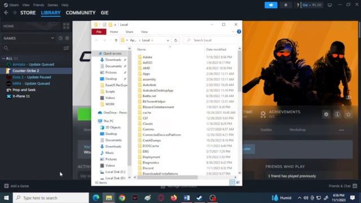The width and height of the screenshot is (361, 203).
Task: Open the File tab in Explorer
Action: tap(99, 32)
